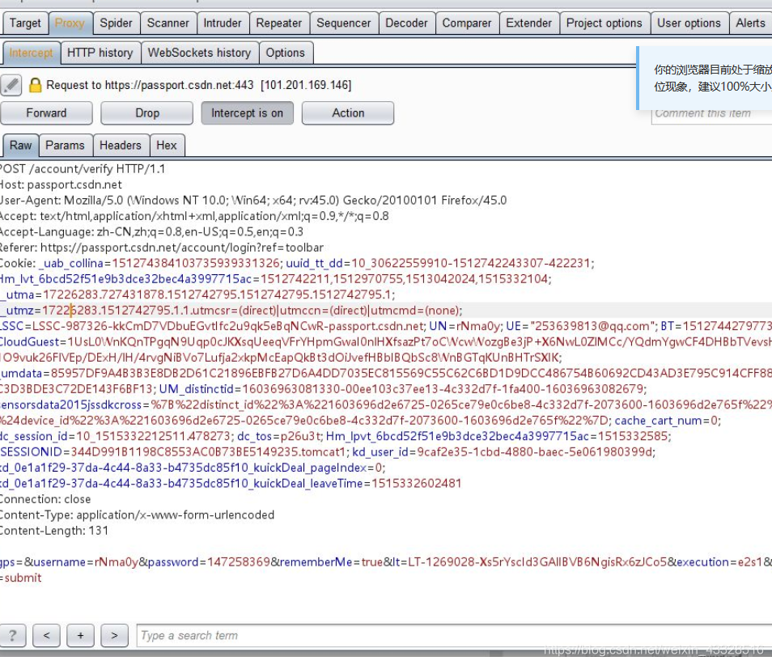Go to previous search match
Image resolution: width=772 pixels, height=665 pixels.
pos(46,635)
